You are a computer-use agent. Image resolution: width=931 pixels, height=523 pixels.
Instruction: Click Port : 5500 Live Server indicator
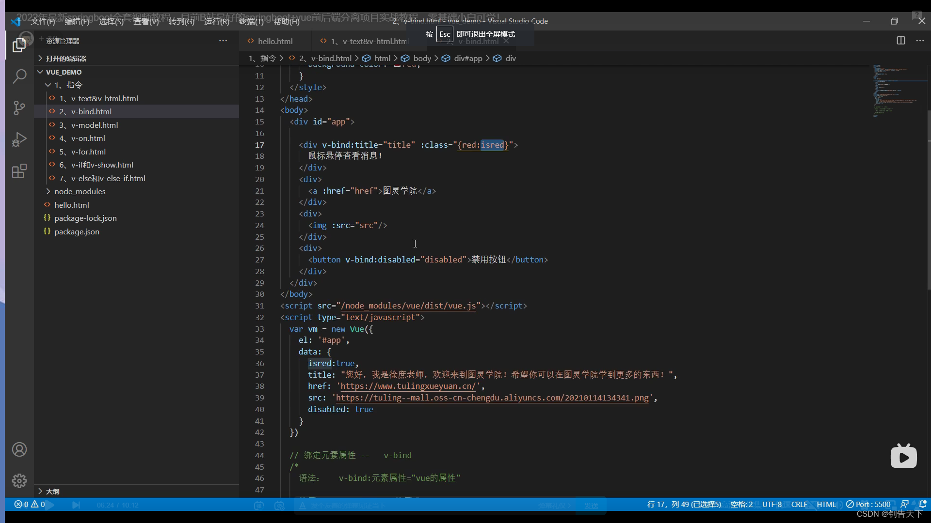click(x=868, y=505)
